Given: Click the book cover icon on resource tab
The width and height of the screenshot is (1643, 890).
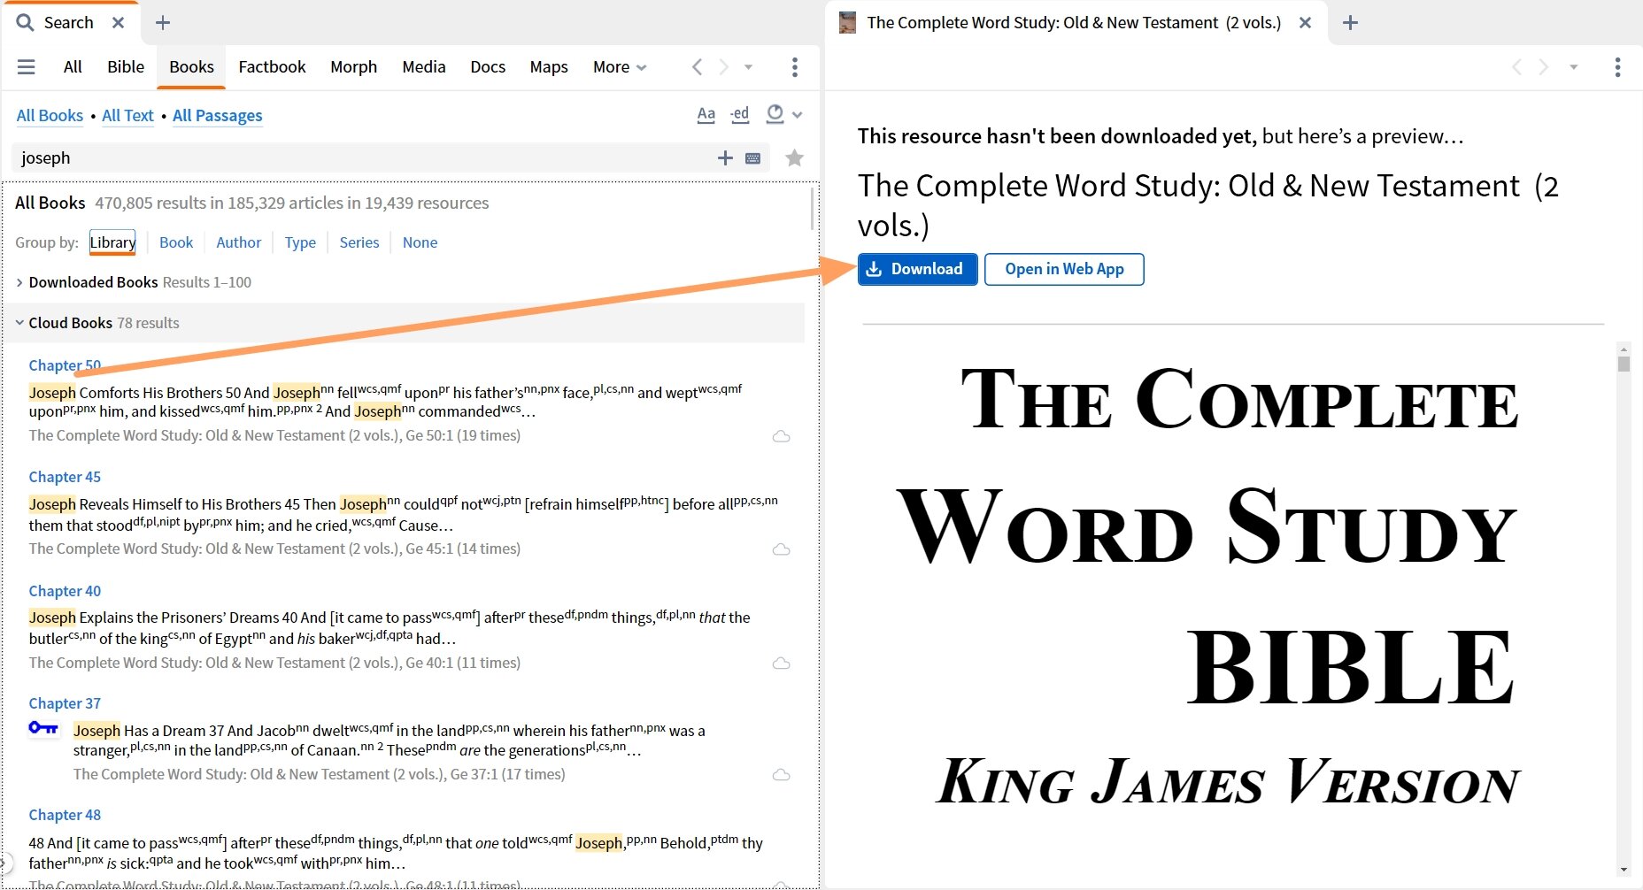Looking at the screenshot, I should pos(847,23).
